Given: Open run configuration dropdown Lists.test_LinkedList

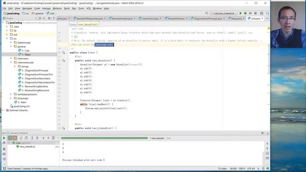Looking at the screenshot, I should click(x=224, y=13).
